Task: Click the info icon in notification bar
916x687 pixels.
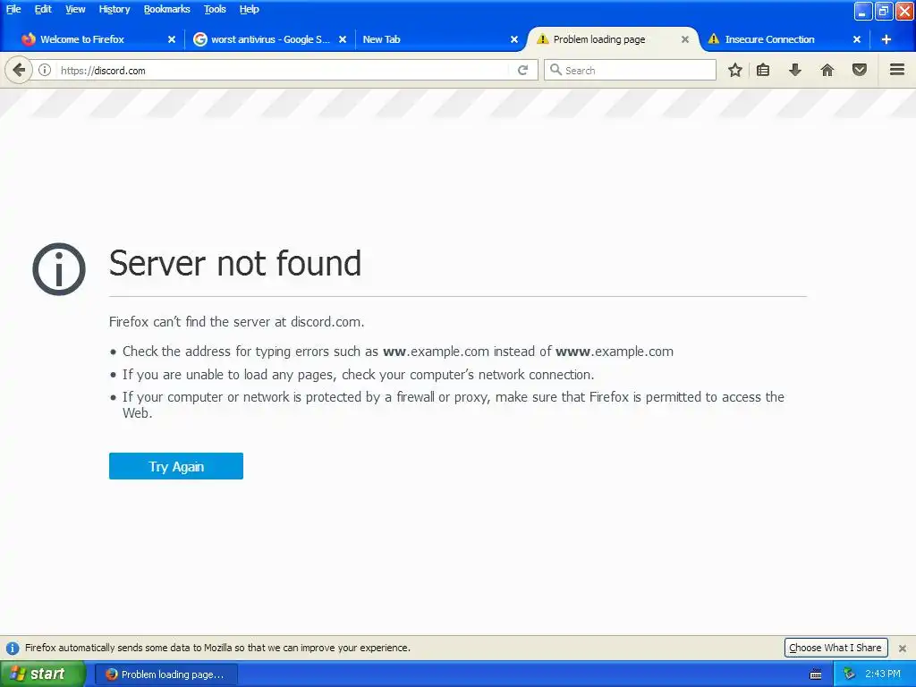Action: (x=13, y=648)
